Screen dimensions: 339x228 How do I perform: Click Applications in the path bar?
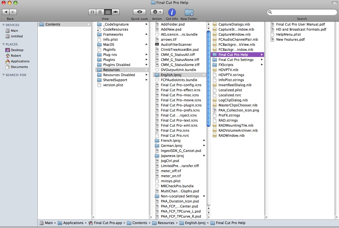pyautogui.click(x=71, y=223)
